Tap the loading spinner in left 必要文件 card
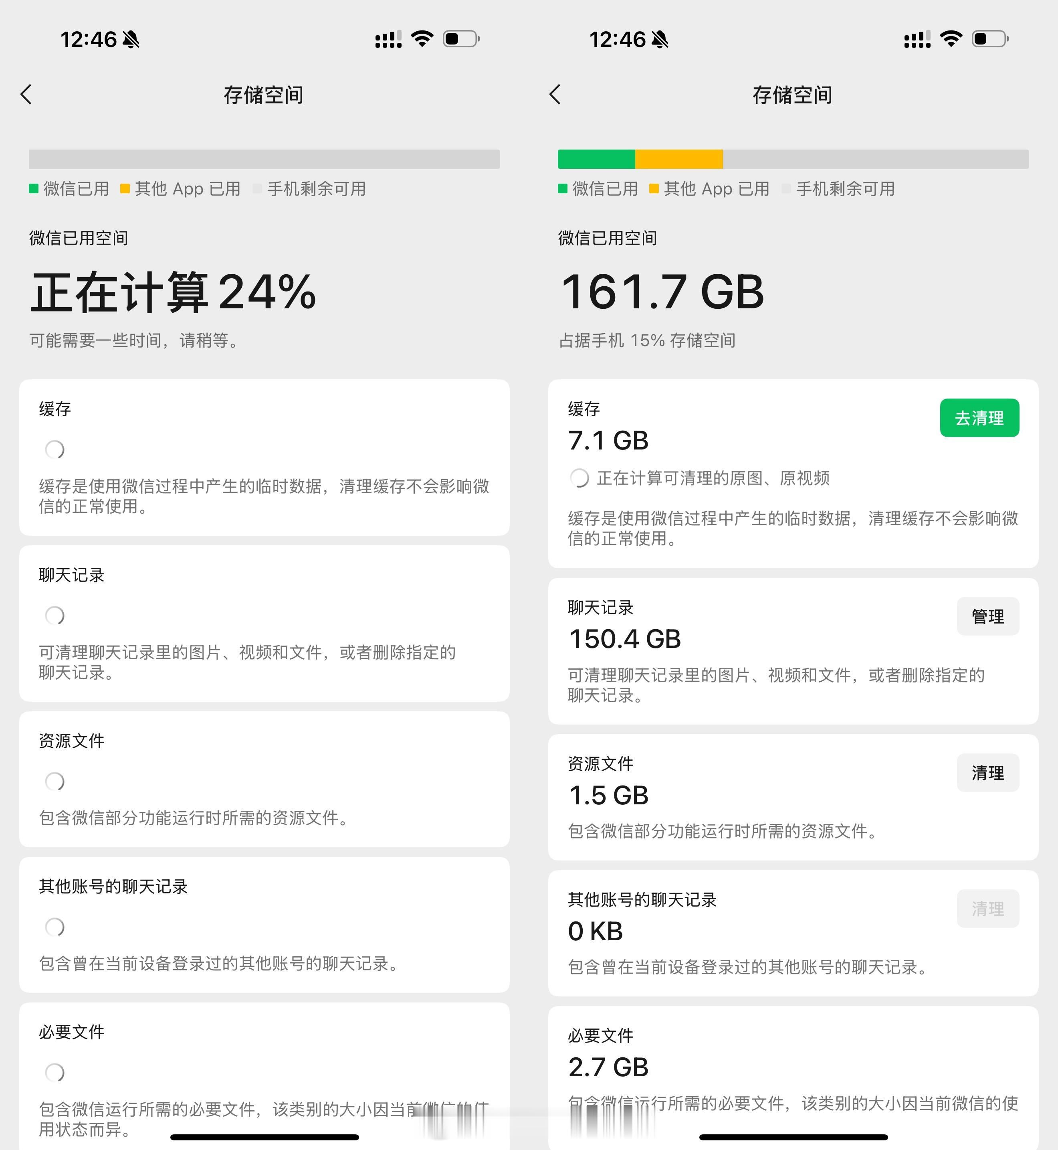The width and height of the screenshot is (1058, 1150). (55, 1072)
